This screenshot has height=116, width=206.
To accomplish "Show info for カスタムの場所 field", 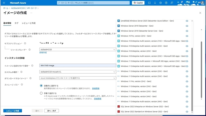I will click(21, 72).
